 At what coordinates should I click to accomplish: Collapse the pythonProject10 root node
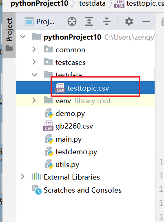coord(22,37)
